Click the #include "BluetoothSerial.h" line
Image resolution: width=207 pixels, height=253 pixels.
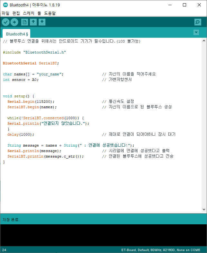click(34, 52)
